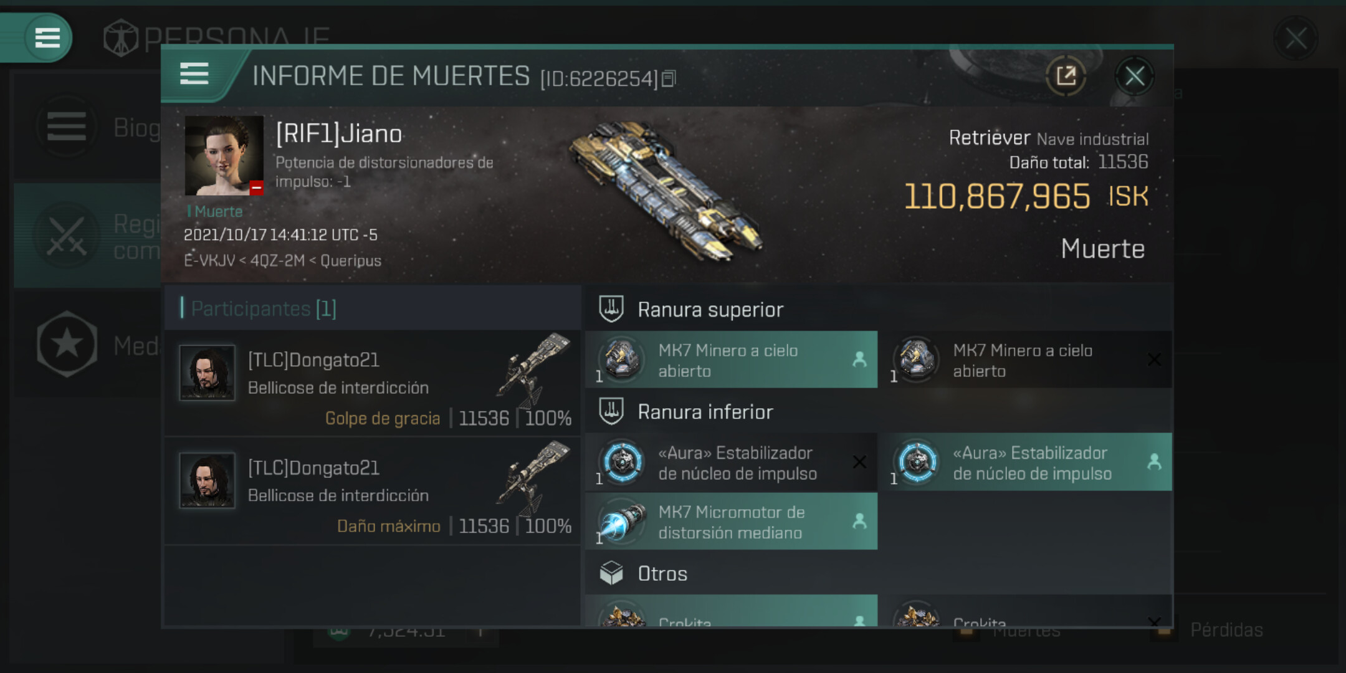Select destroyed Aura Estabilizador de núcleo

(732, 462)
